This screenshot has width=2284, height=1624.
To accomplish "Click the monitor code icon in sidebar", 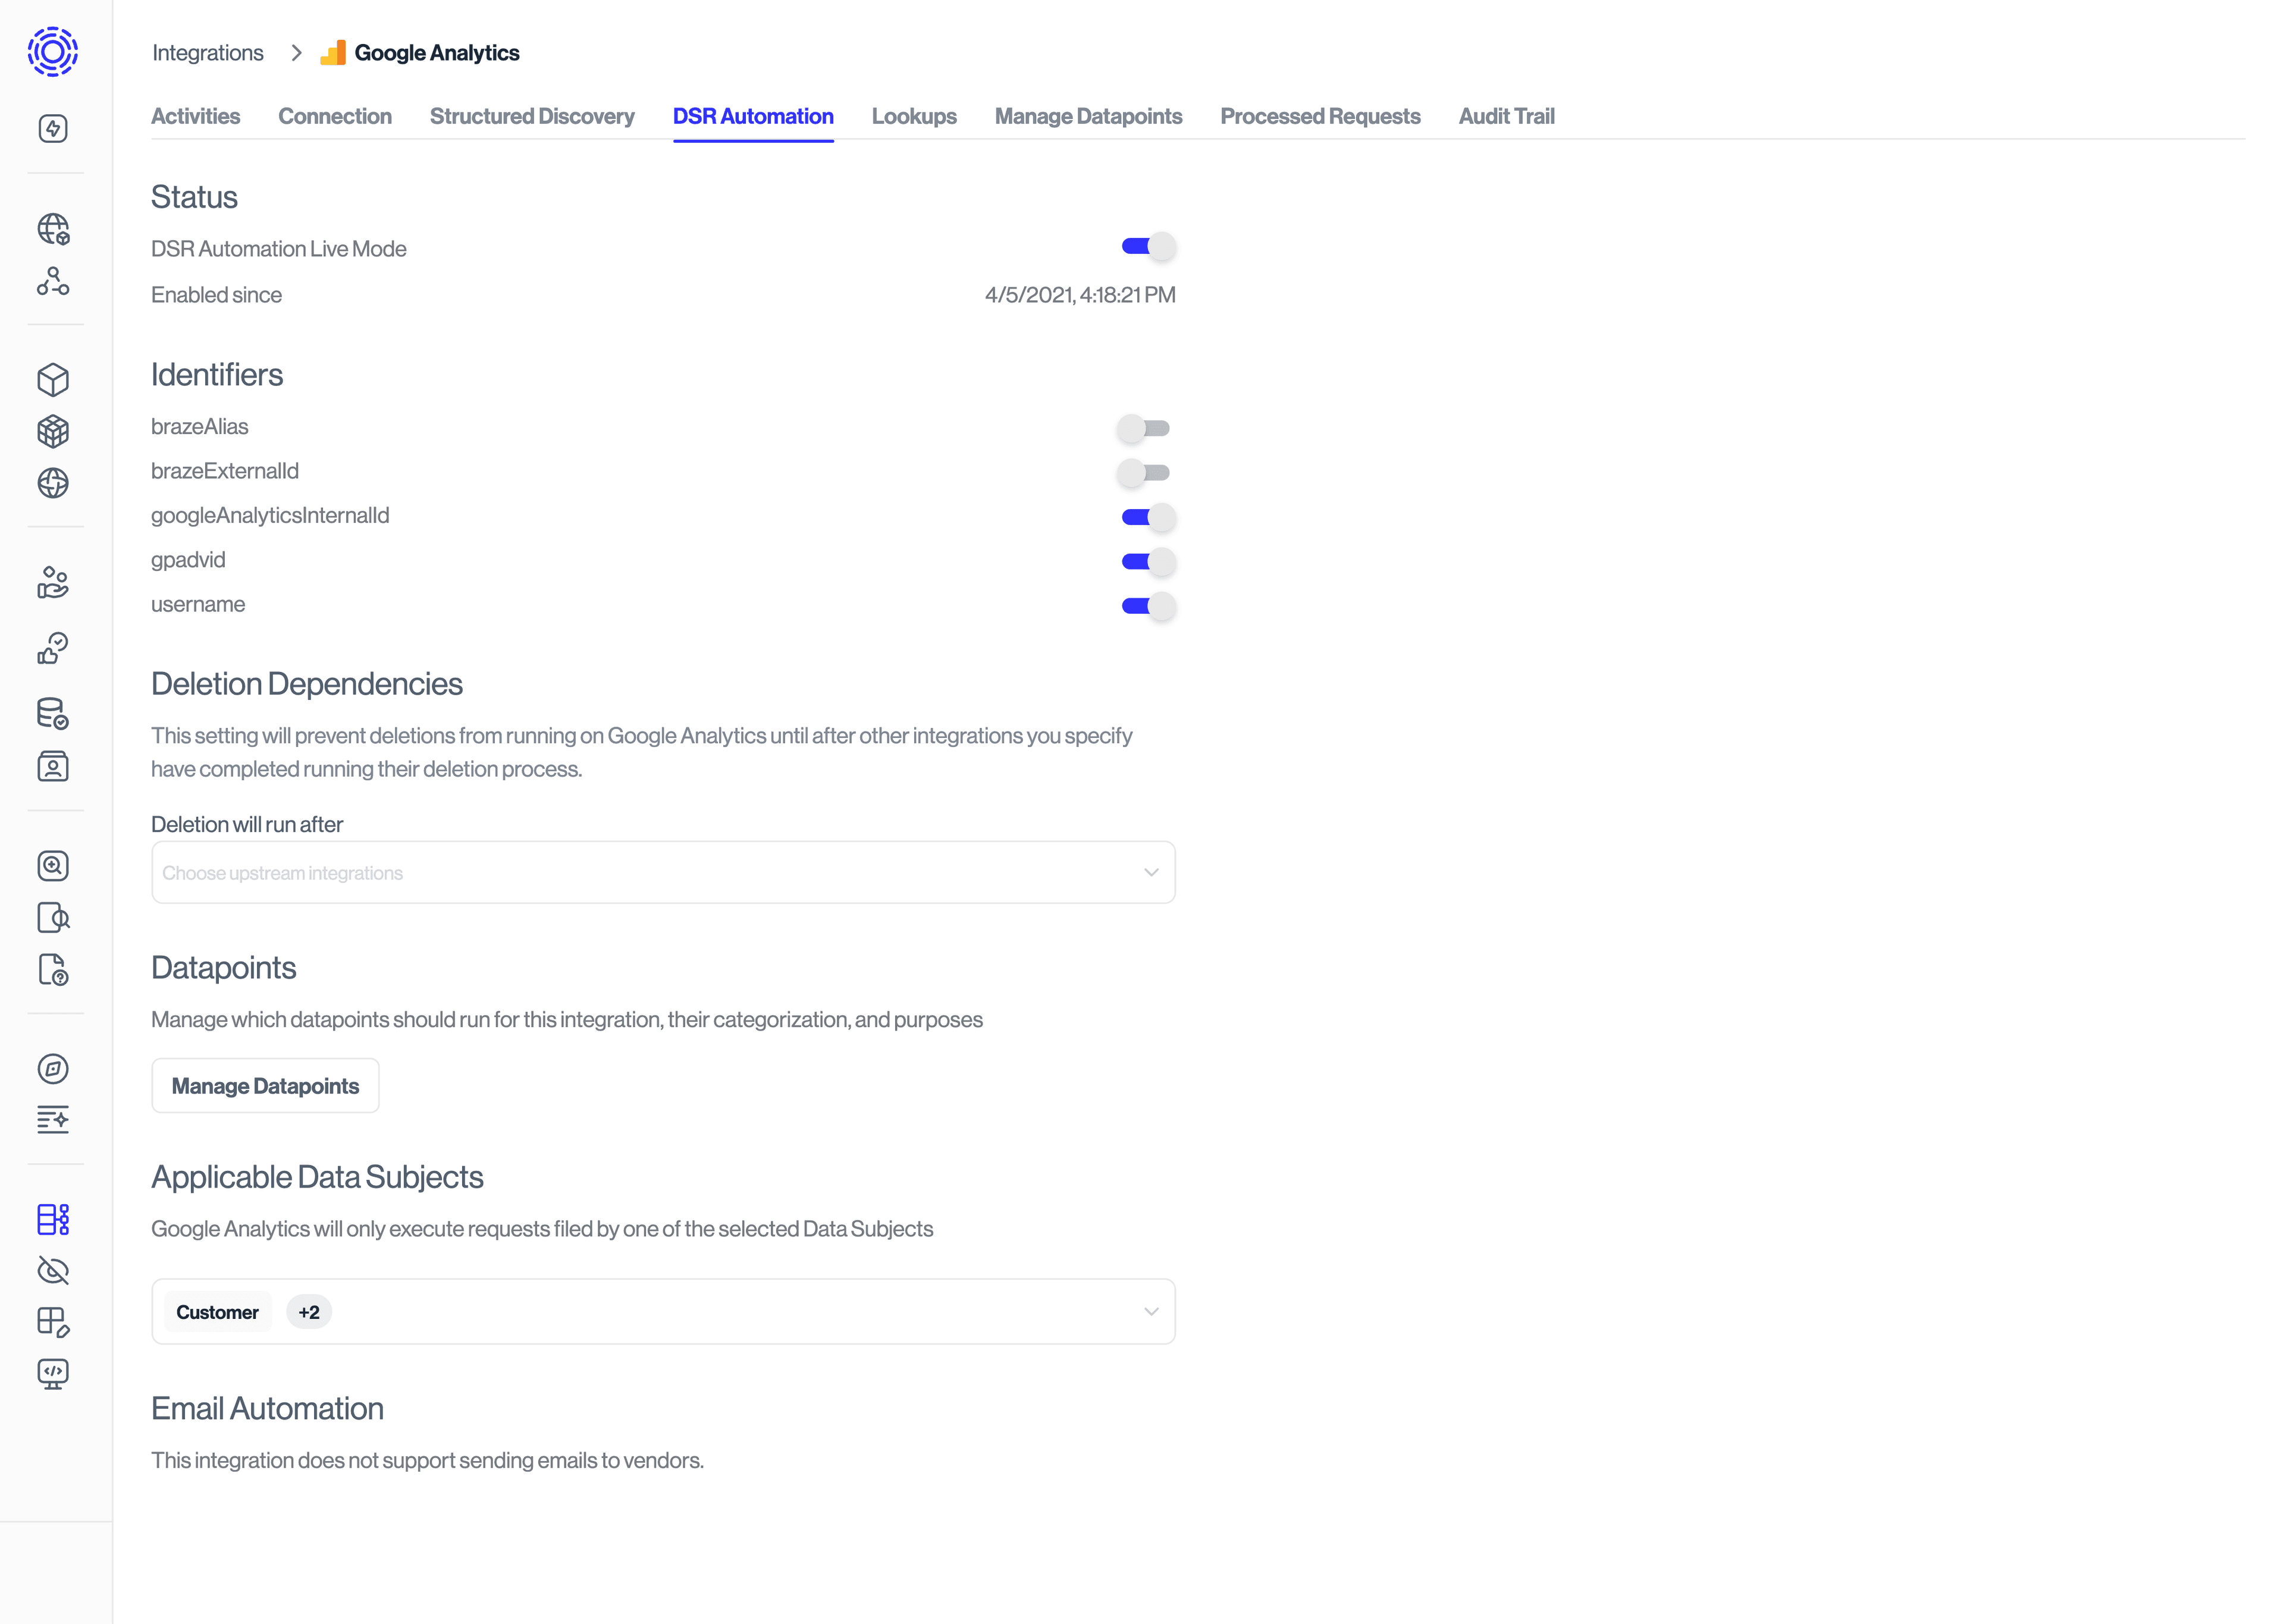I will coord(53,1373).
